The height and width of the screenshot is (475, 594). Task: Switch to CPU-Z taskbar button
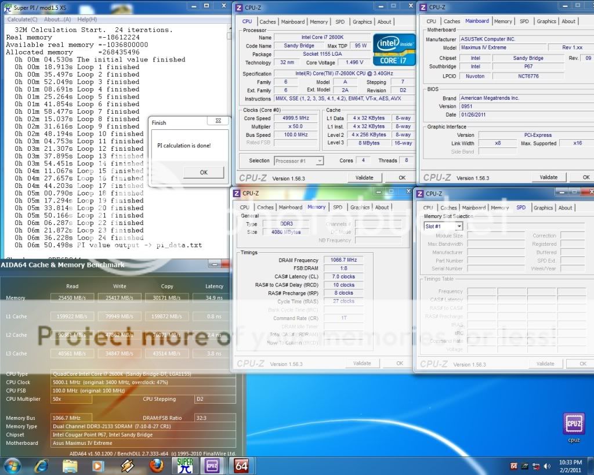click(212, 466)
